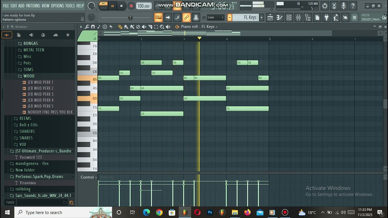Click the shopping cart content library icon

pos(354,18)
